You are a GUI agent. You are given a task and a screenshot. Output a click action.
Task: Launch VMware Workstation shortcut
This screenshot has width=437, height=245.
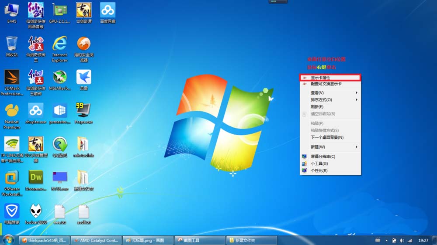tap(12, 183)
